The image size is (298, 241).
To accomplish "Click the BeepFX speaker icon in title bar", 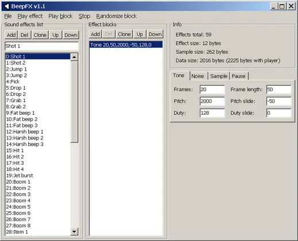I will click(x=7, y=6).
